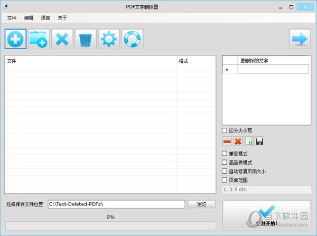The image size is (317, 236).
Task: Maximize the PDF文字删除器 window
Action: click(291, 7)
